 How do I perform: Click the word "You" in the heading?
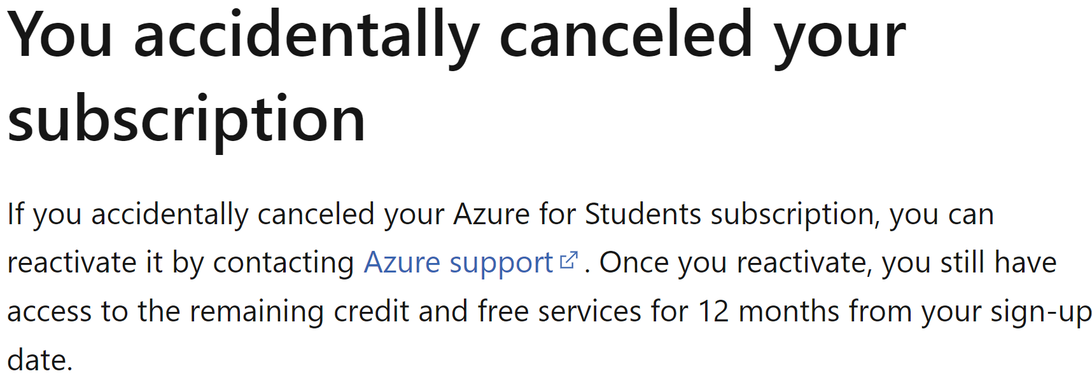(60, 36)
